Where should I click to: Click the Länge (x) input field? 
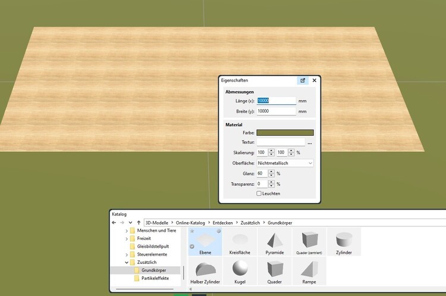(x=276, y=101)
